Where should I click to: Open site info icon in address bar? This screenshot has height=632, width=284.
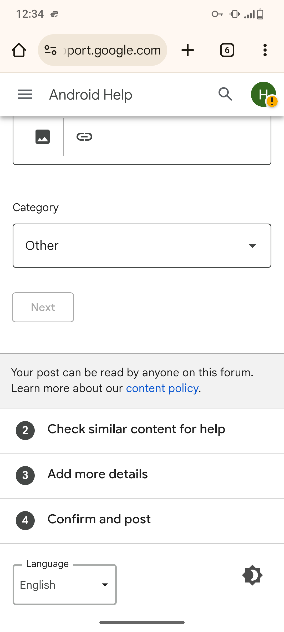tap(50, 50)
